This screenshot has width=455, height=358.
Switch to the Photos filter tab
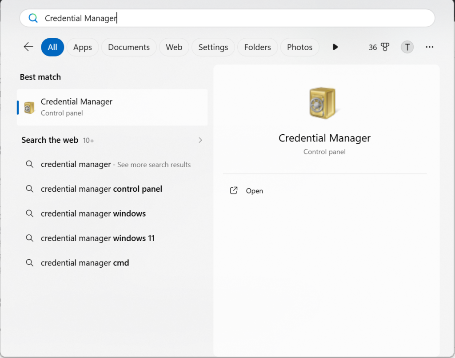pyautogui.click(x=299, y=47)
